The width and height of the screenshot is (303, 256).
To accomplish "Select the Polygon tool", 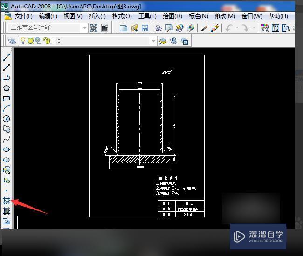I will [7, 88].
